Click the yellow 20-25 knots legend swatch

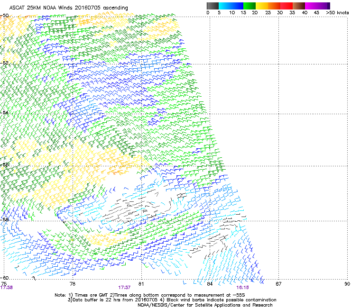point(262,6)
